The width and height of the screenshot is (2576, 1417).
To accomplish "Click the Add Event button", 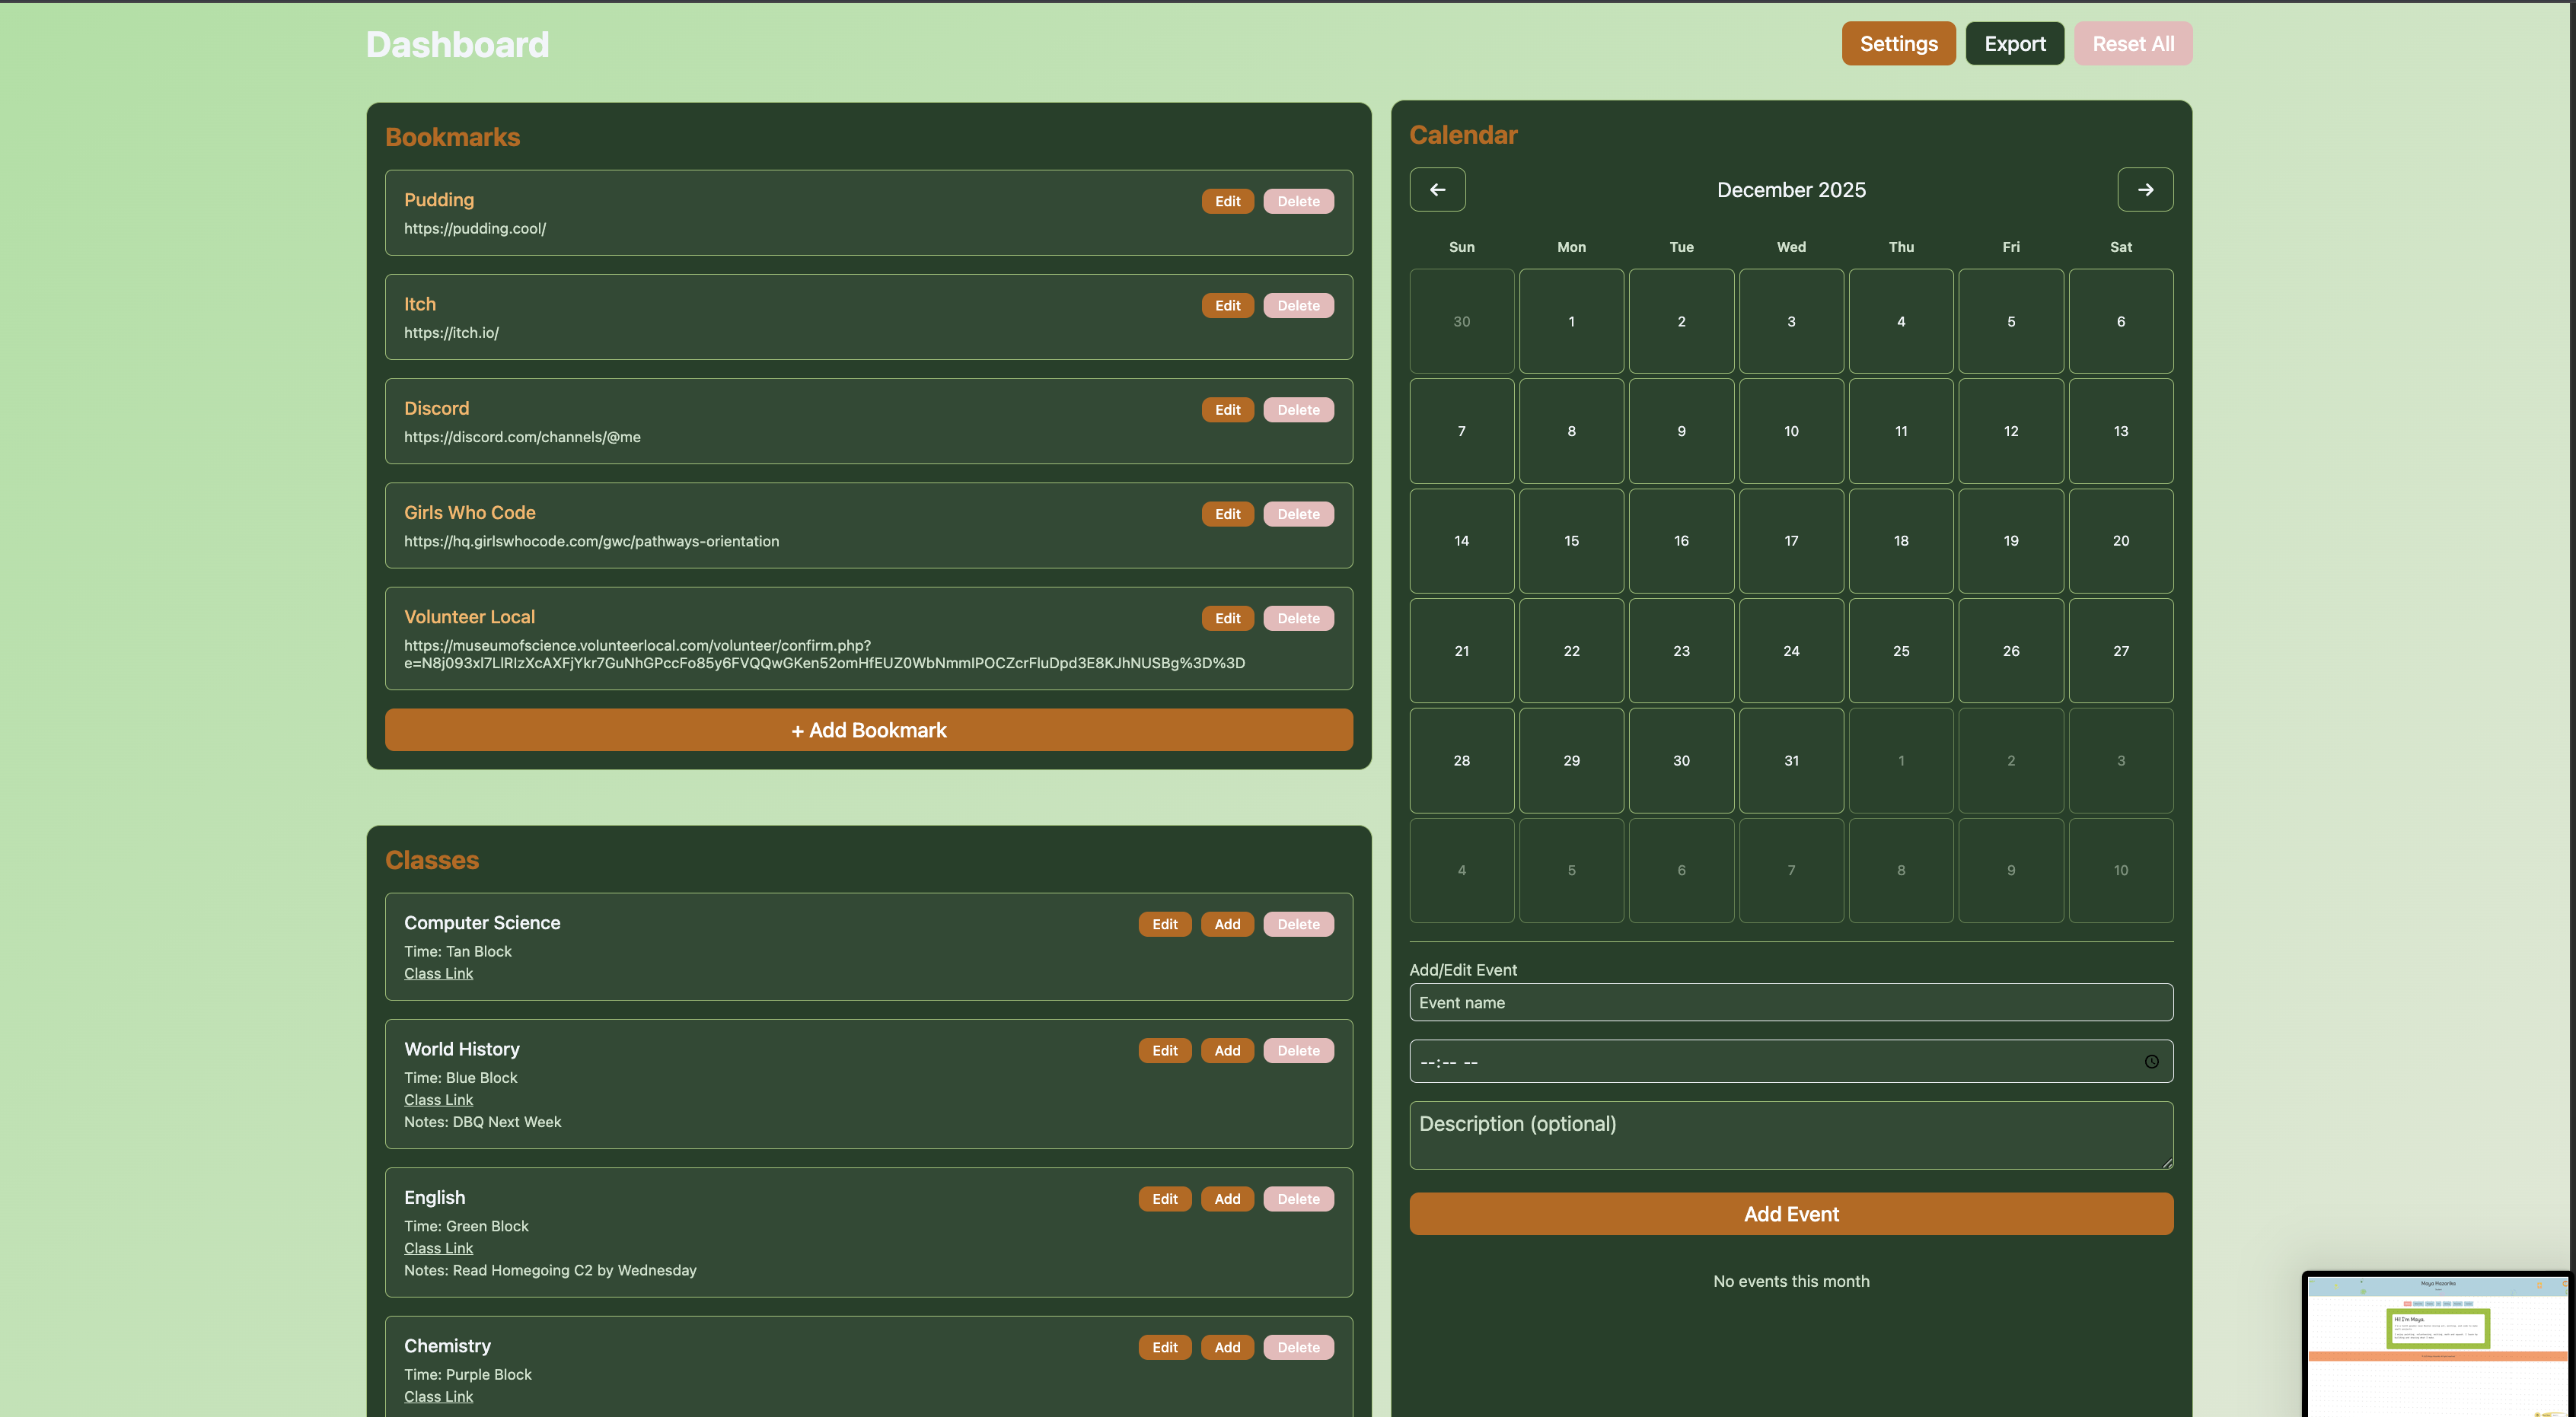I will (x=1790, y=1213).
